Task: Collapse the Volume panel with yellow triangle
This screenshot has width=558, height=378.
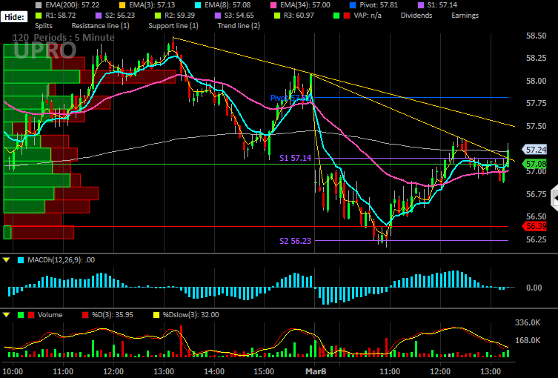Action: [6, 315]
